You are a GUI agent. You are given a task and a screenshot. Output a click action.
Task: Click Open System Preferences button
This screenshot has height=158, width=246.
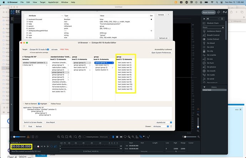(x=161, y=53)
